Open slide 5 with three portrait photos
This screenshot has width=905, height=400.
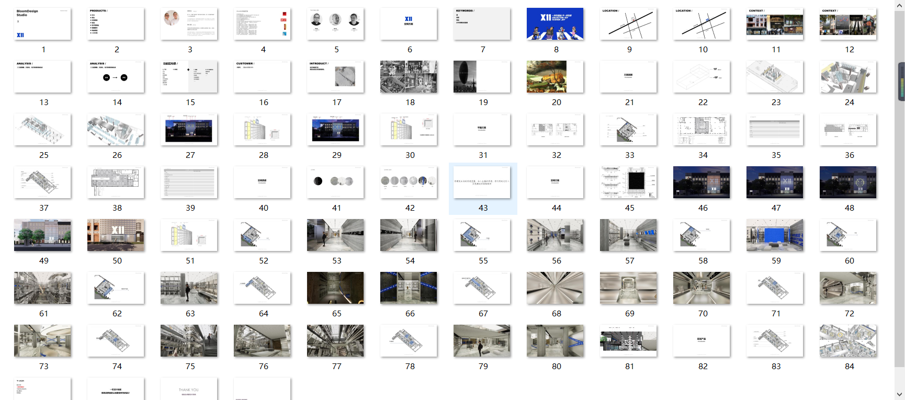(335, 24)
